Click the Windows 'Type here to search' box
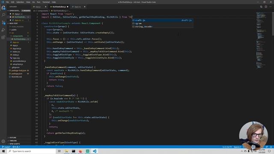This screenshot has height=154, width=274. click(31, 151)
